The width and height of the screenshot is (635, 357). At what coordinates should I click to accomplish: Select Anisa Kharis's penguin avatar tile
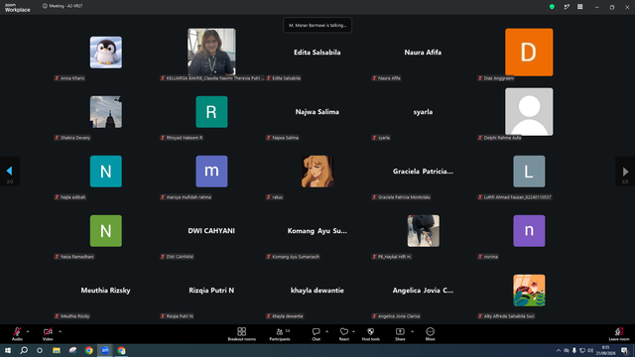tap(106, 53)
